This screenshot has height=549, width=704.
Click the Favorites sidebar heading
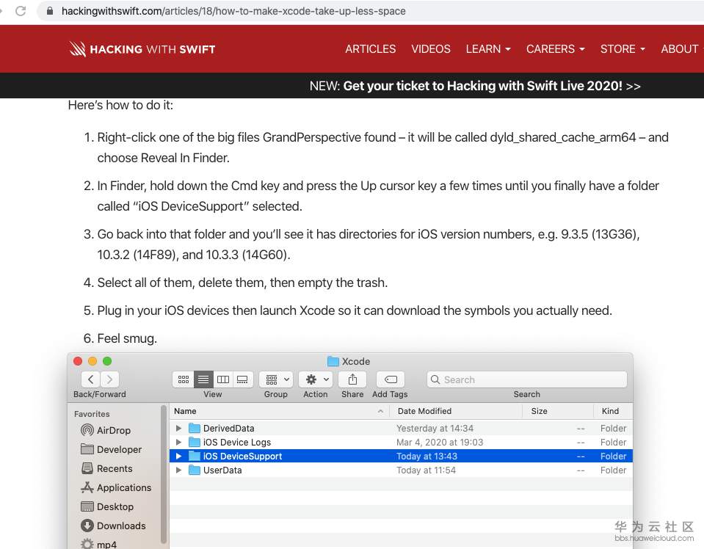coord(92,414)
